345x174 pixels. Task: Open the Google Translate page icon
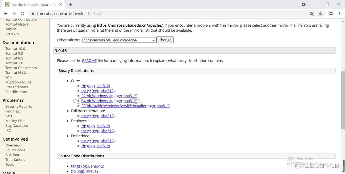[x=312, y=14]
